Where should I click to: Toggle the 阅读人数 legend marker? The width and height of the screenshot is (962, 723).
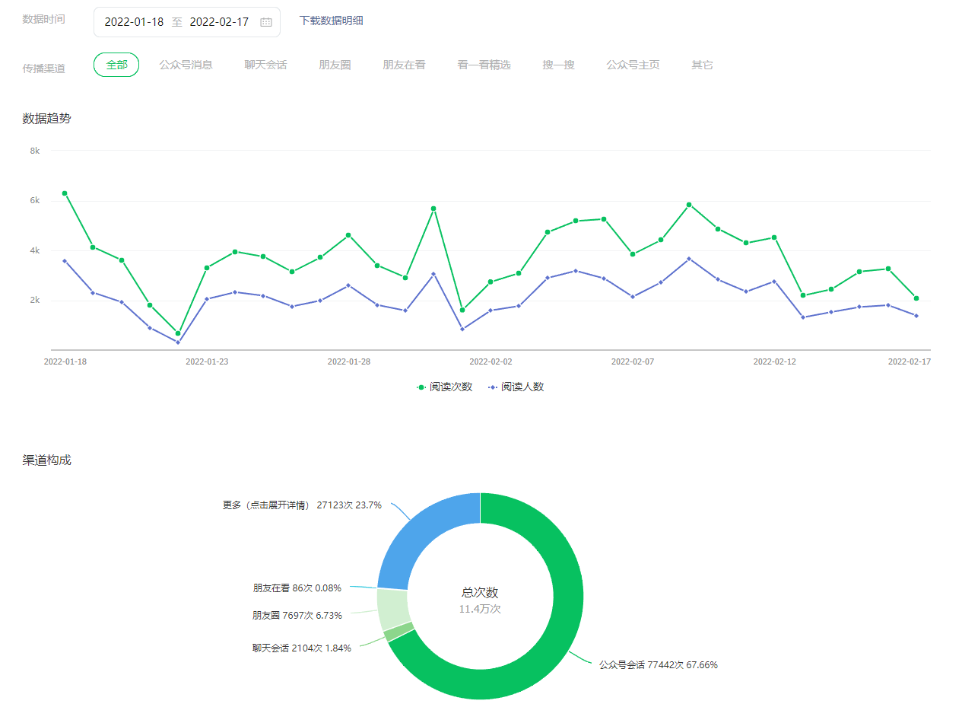click(493, 387)
